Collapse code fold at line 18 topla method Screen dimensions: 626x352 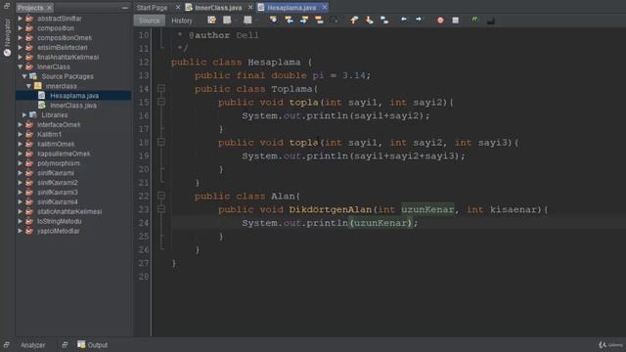(160, 142)
